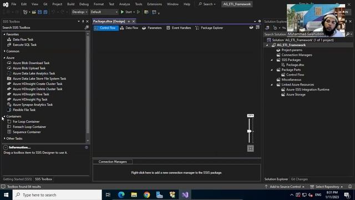This screenshot has width=355, height=200.
Task: Click the Search SSIS Toolbox field
Action: 43,27
